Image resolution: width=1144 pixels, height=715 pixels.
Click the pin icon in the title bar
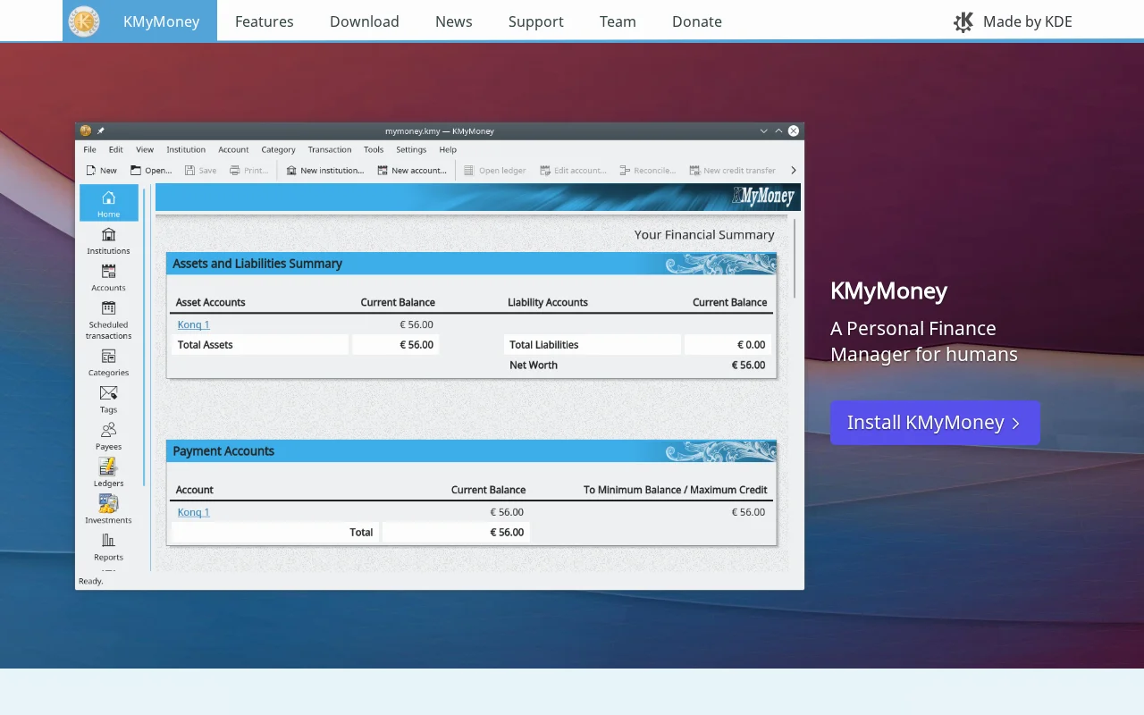(x=101, y=130)
